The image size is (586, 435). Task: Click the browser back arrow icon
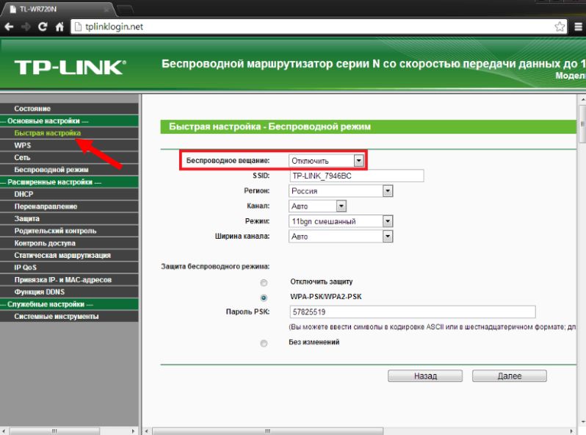pyautogui.click(x=9, y=26)
